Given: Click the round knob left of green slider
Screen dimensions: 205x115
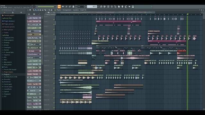Looking at the screenshot, I should (x=34, y=6).
